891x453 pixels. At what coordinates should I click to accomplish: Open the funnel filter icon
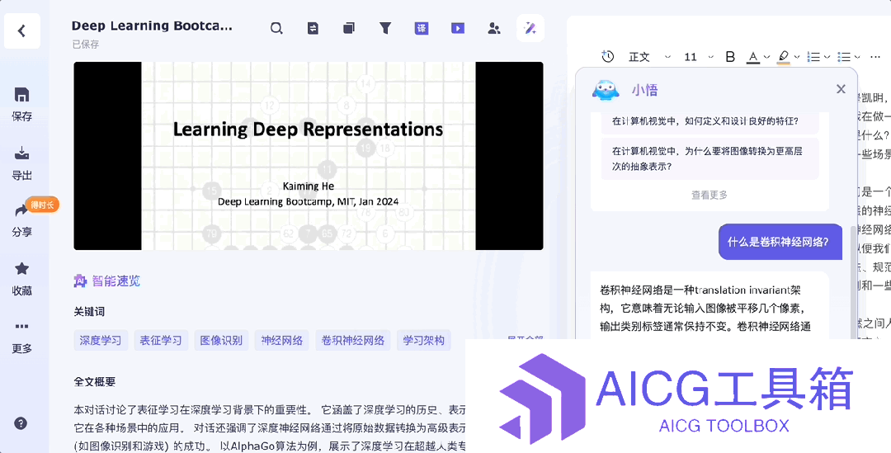tap(385, 28)
